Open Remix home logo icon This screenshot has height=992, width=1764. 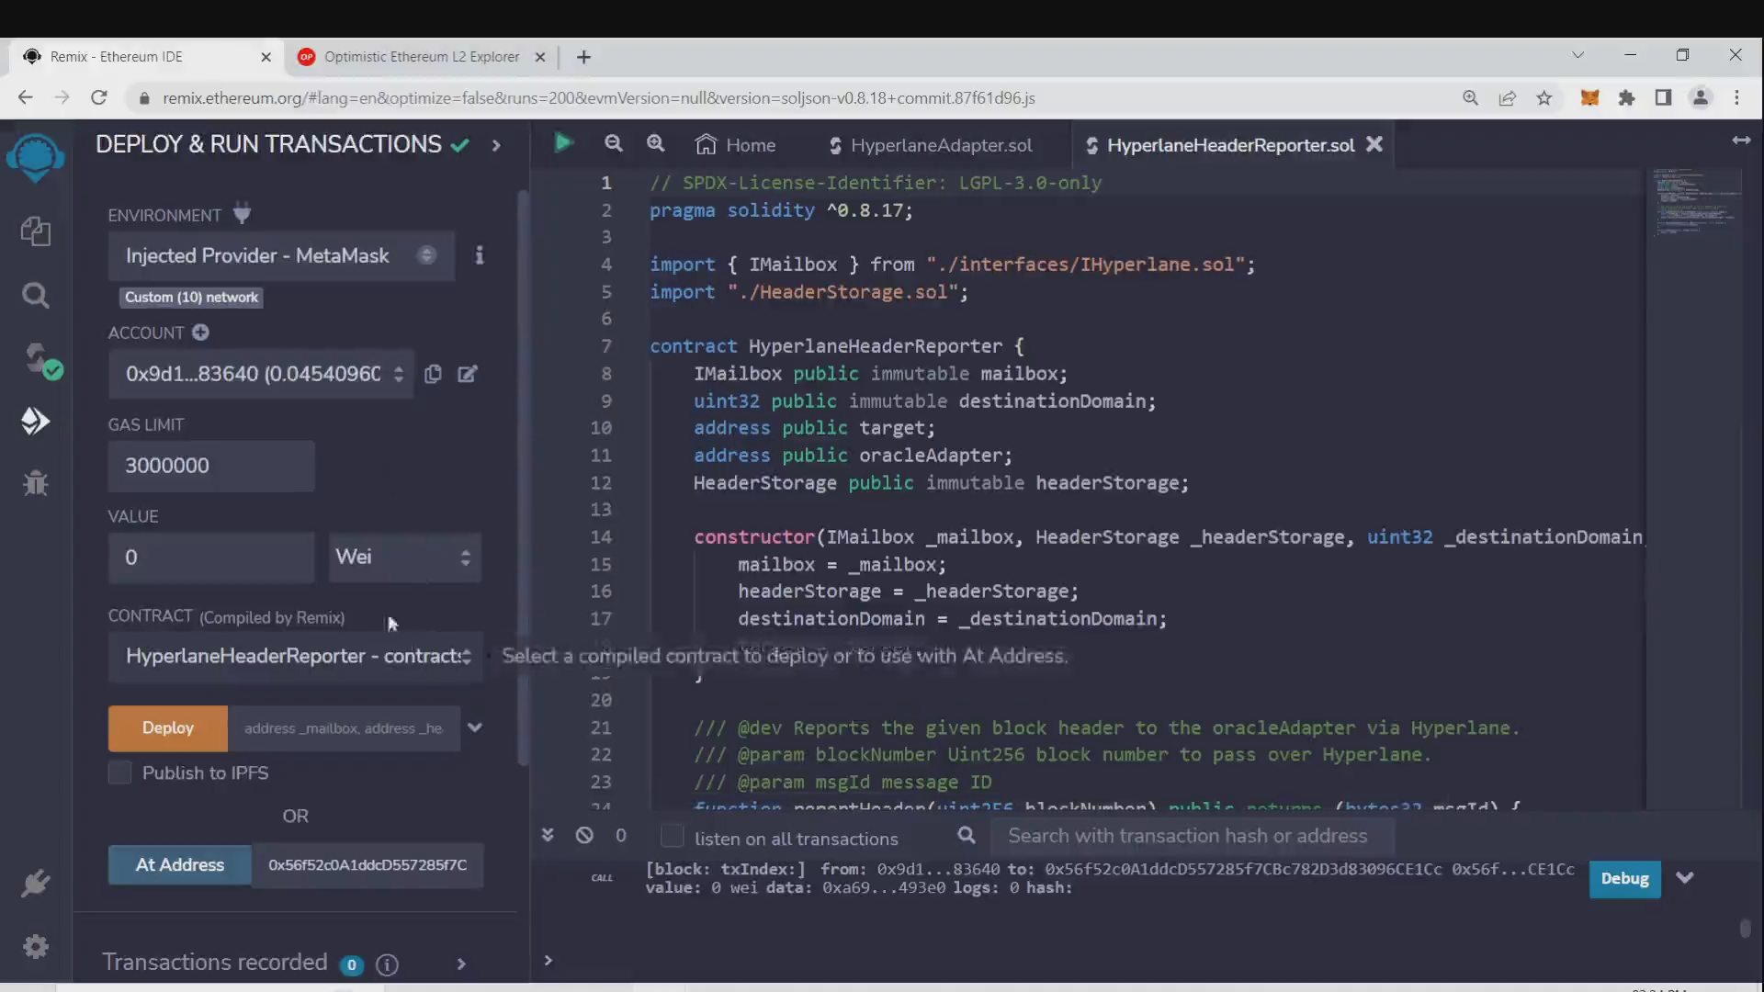(x=35, y=158)
